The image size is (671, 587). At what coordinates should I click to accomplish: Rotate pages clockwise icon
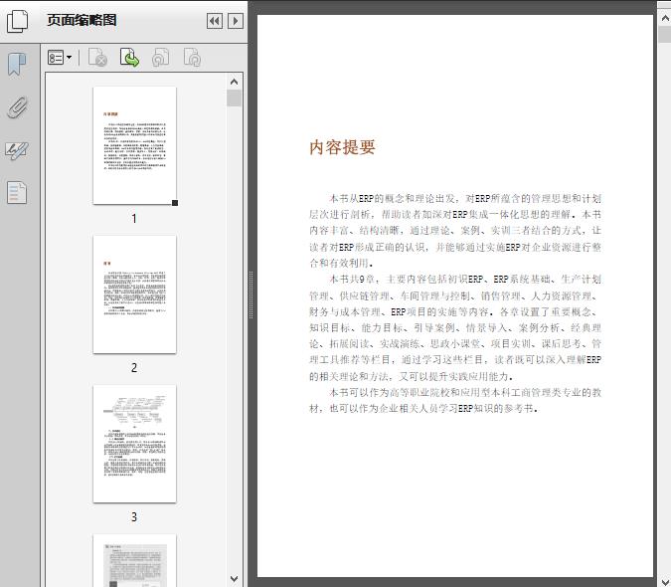point(192,58)
